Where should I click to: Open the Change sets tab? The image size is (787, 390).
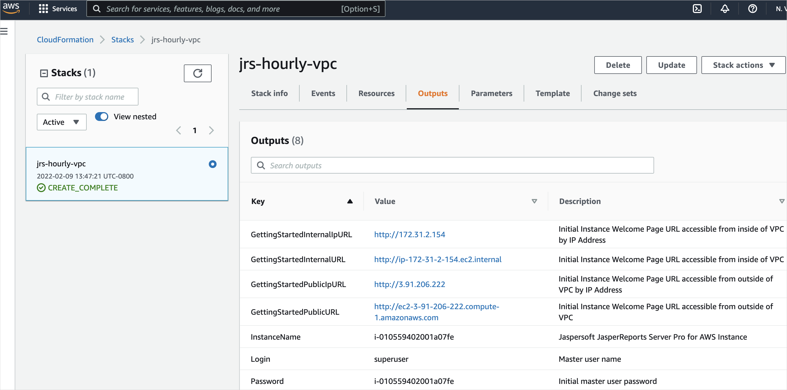pyautogui.click(x=615, y=94)
